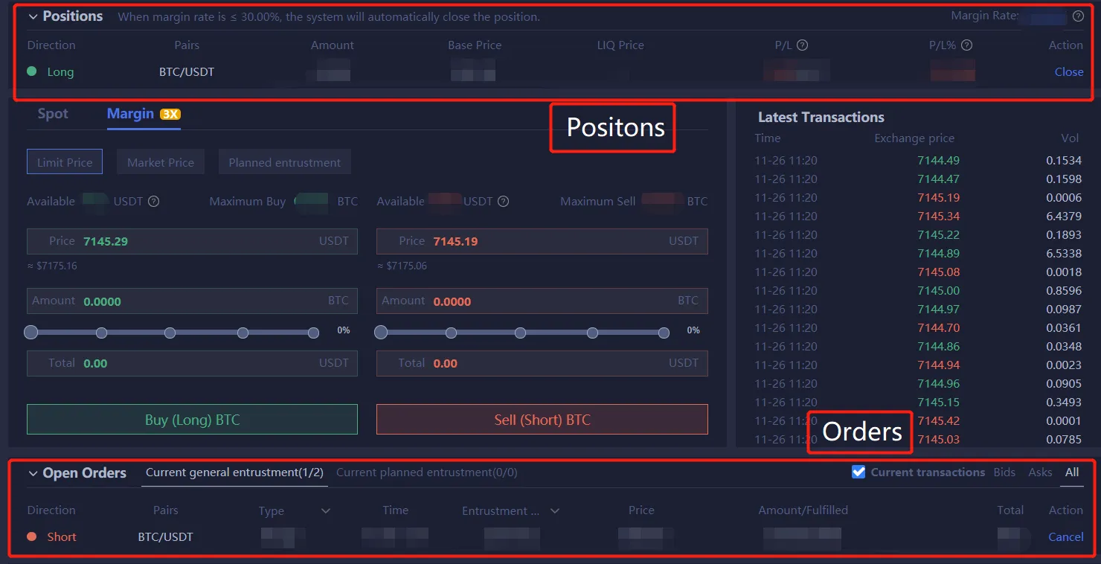
Task: Click the P/L help question icon
Action: 802,45
